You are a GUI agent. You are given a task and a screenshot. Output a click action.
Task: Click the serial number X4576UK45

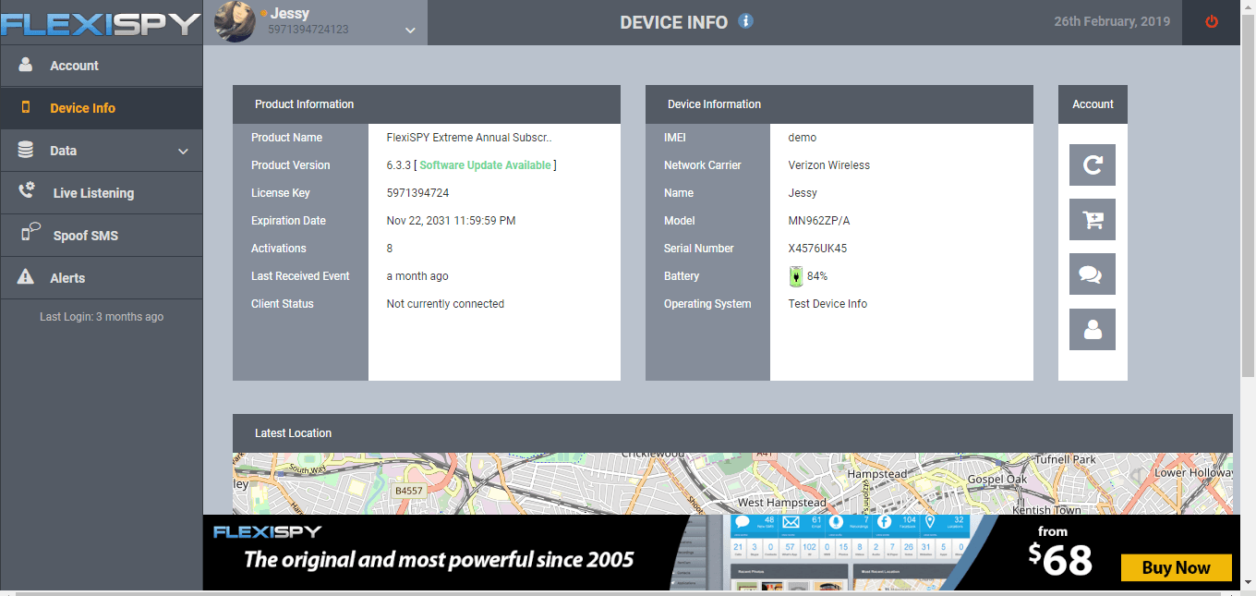coord(817,249)
